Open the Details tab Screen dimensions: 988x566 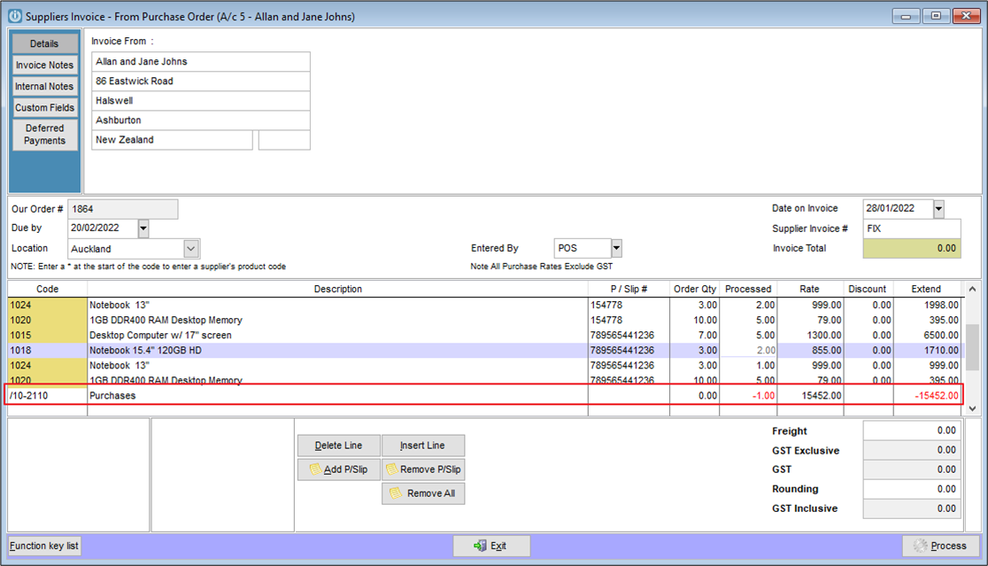(45, 43)
